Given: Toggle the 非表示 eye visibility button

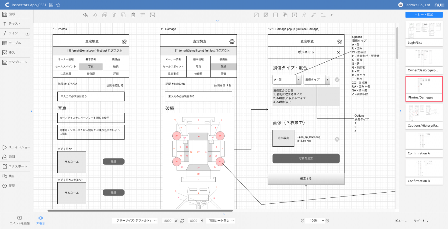Looking at the screenshot, I should (x=41, y=220).
